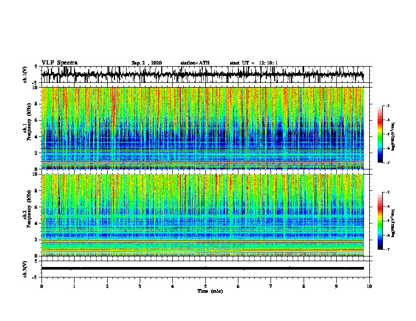Click the time axis tick label "7"
The height and width of the screenshot is (321, 416).
(271, 286)
